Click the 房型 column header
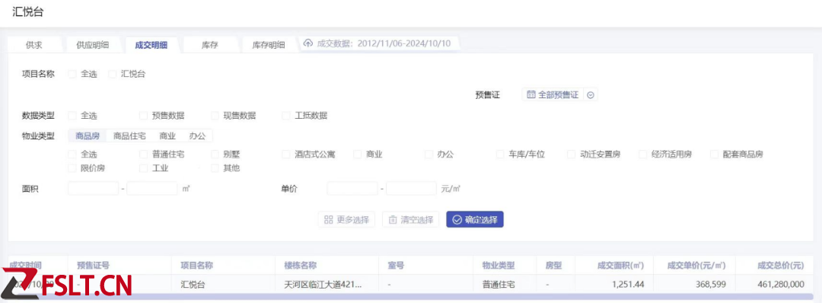The image size is (822, 303). point(553,265)
